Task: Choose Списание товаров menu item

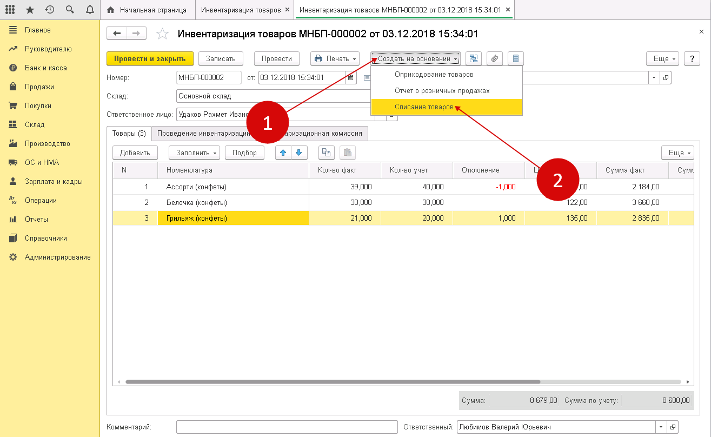Action: (446, 107)
